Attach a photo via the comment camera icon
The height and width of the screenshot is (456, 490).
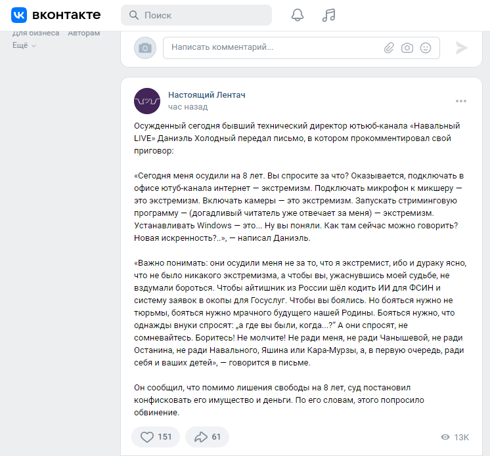(407, 47)
